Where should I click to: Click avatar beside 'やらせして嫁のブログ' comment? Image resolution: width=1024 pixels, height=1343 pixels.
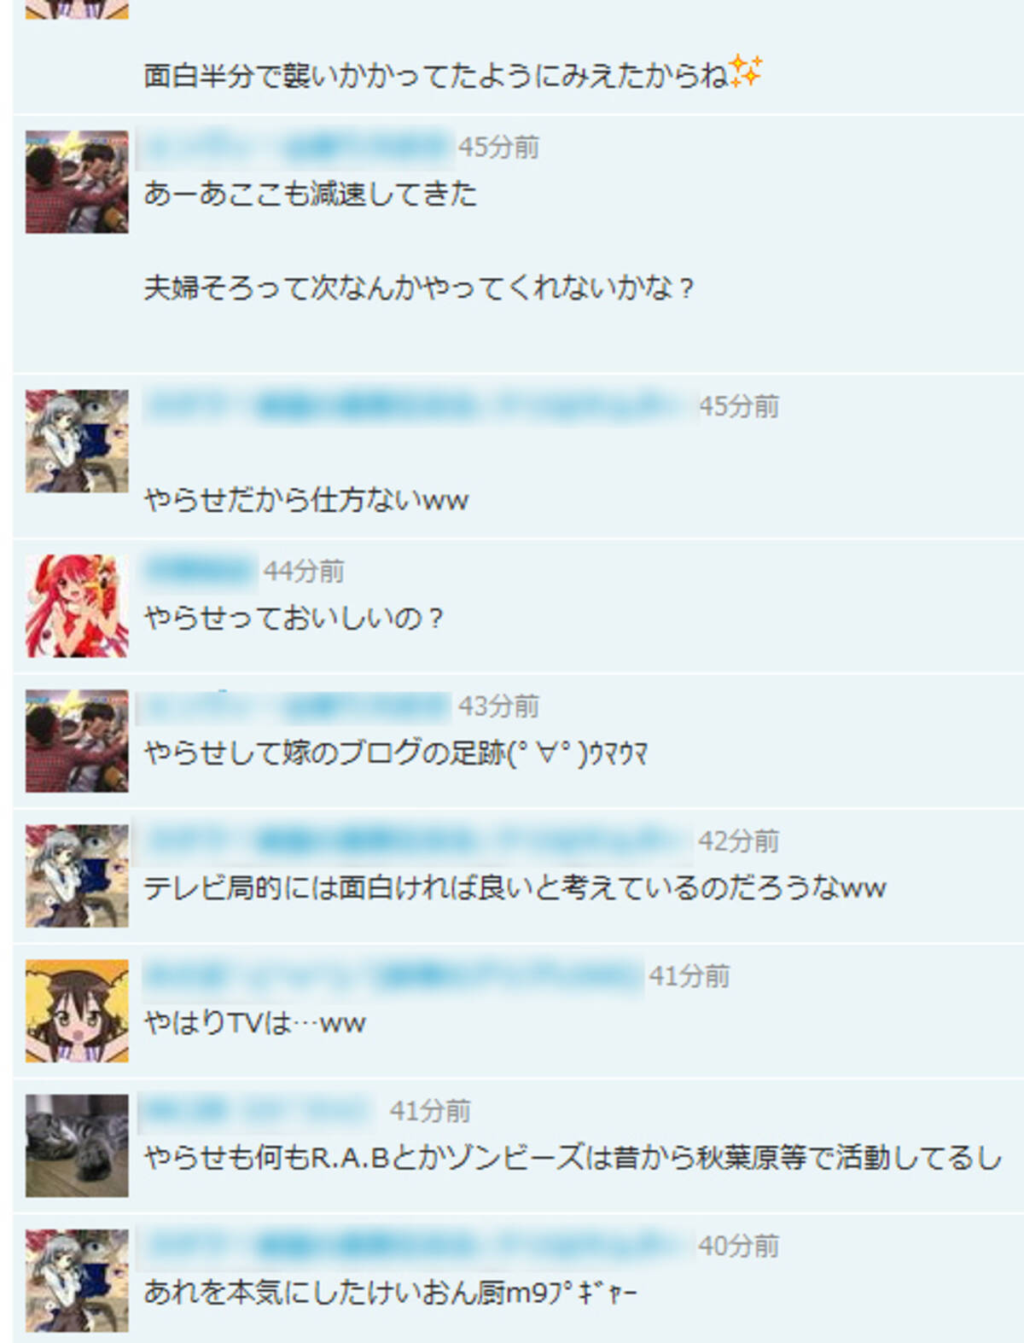[77, 741]
